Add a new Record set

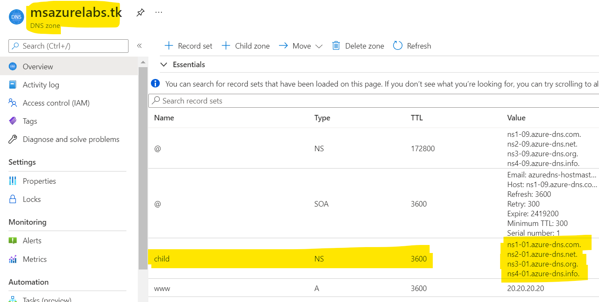(188, 46)
